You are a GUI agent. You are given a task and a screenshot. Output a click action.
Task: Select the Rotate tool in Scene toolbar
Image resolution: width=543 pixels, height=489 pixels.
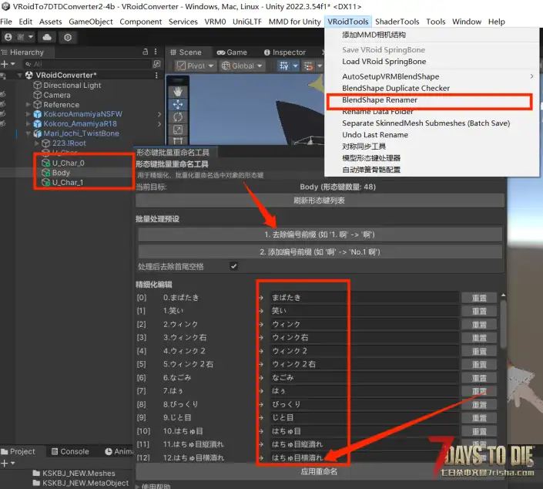coord(179,117)
